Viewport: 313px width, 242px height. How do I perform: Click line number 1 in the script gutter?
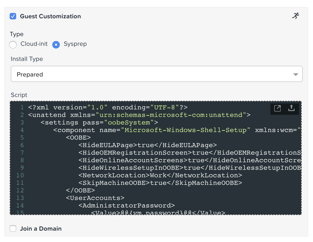[22, 108]
